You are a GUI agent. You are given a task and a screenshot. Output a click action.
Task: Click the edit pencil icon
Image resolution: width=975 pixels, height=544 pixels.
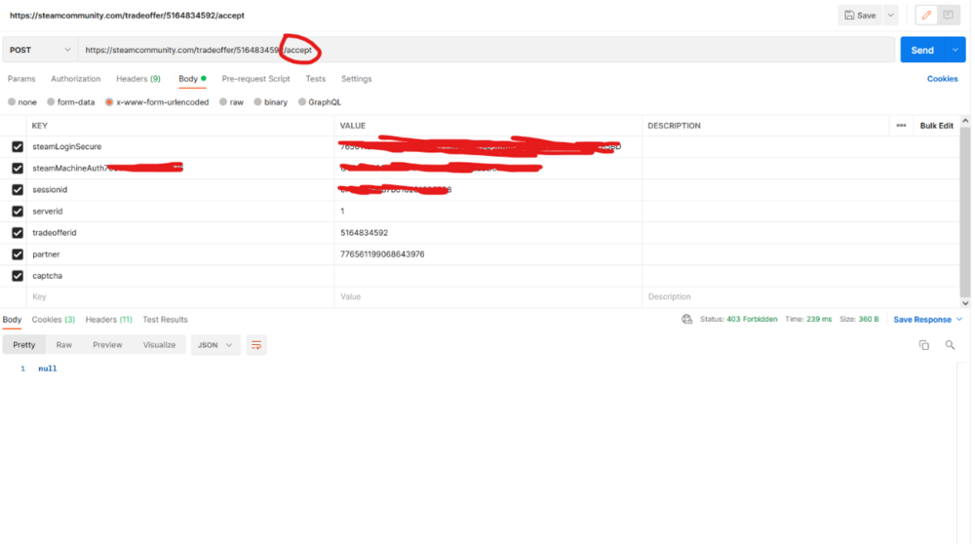(x=926, y=15)
